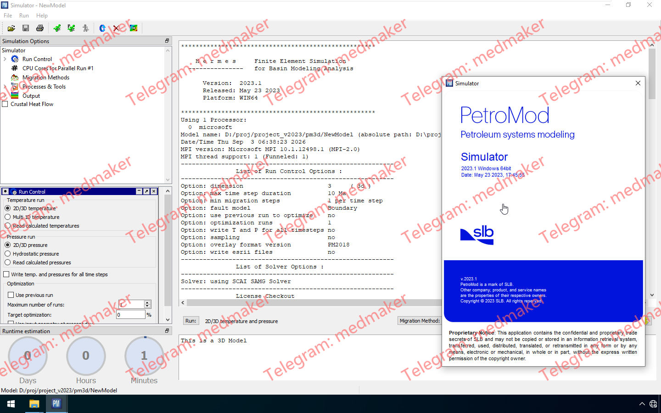Screen dimensions: 661x413
Task: Click the Target optimization percent field
Action: click(x=131, y=314)
